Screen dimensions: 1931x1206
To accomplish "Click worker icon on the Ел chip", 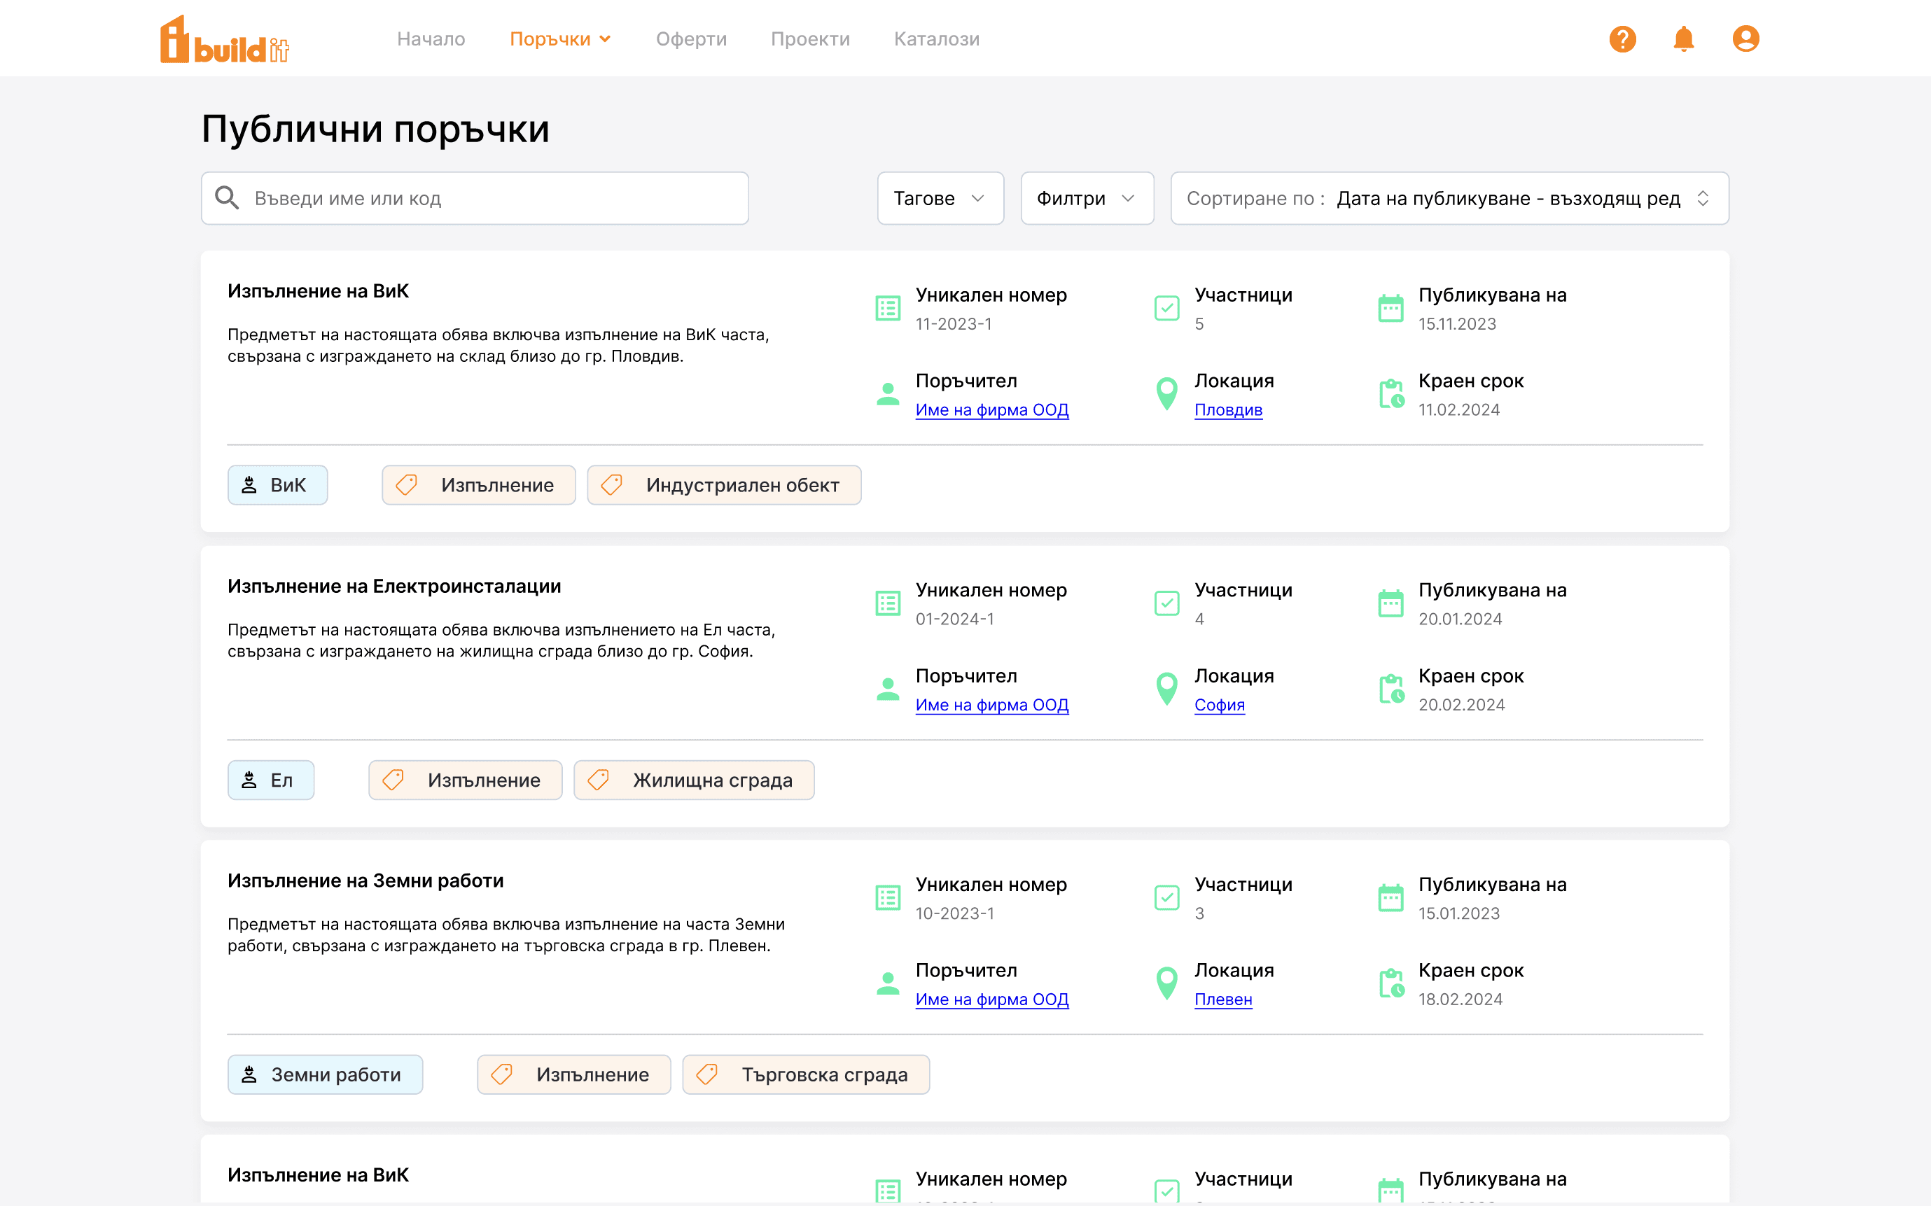I will pos(249,780).
